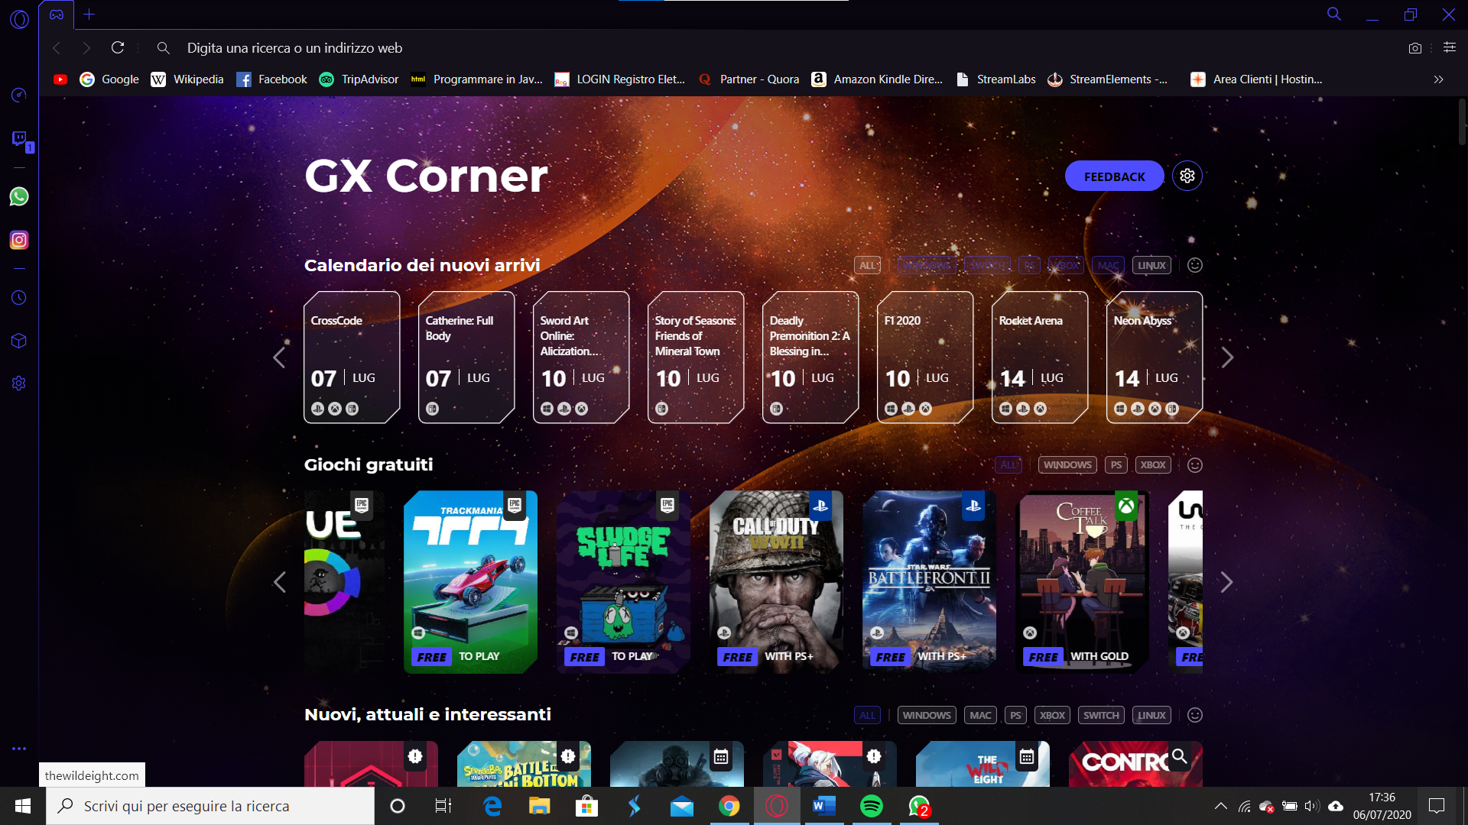Show previous free games with left arrow
This screenshot has width=1468, height=825.
pyautogui.click(x=279, y=582)
